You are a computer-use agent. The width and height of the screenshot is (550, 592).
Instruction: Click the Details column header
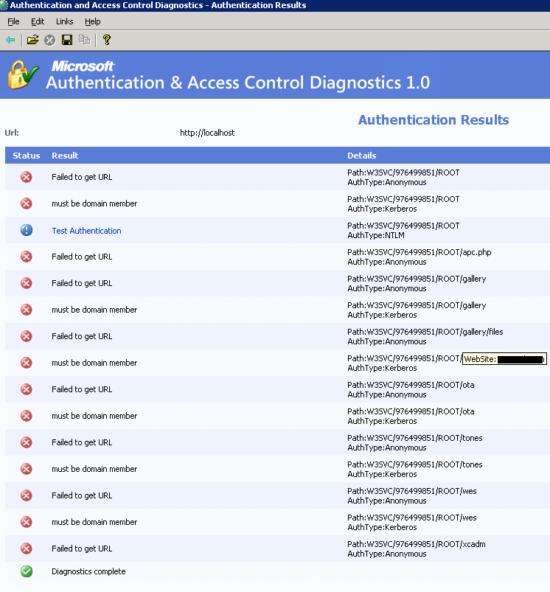point(362,156)
